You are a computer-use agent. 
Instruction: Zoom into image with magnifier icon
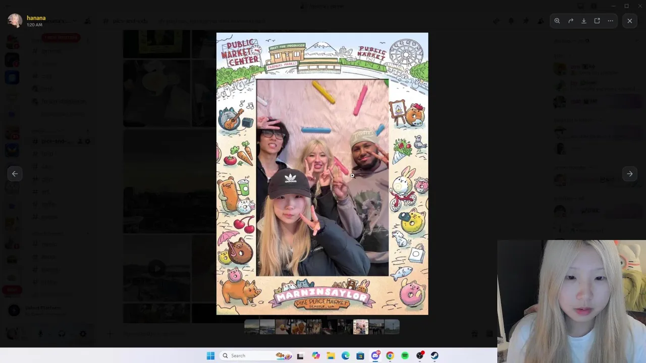point(557,21)
